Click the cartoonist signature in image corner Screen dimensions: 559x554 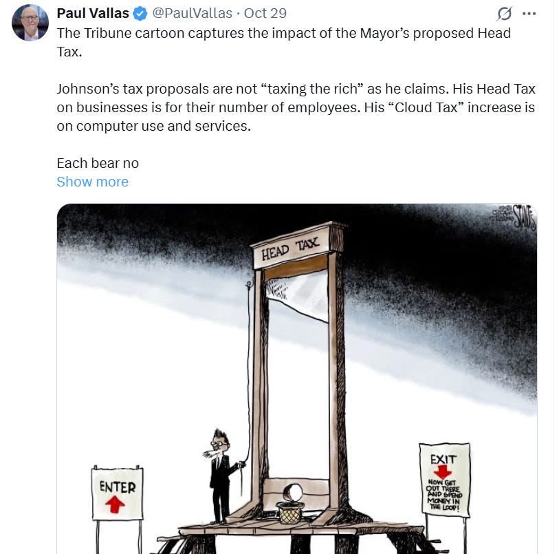(x=514, y=217)
